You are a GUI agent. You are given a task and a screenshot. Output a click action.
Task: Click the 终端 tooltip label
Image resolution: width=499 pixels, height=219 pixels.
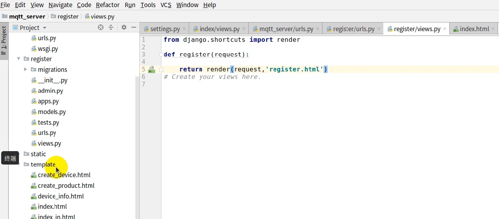coord(10,158)
